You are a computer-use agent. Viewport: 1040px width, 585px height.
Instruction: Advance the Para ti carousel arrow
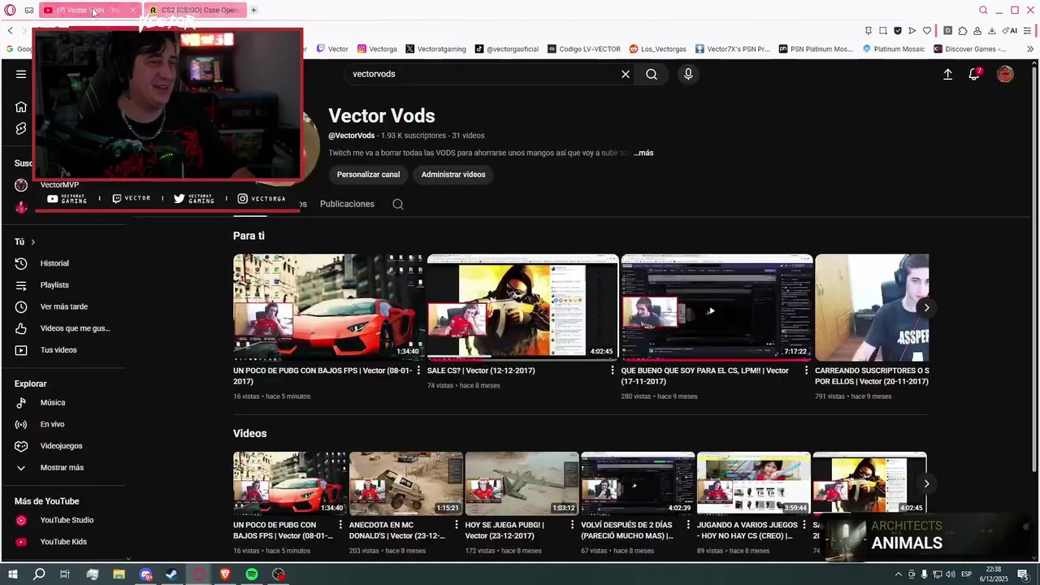926,308
